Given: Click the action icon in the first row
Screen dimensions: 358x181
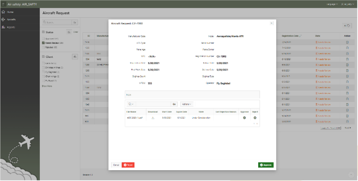Looking at the screenshot, I should click(x=347, y=42).
